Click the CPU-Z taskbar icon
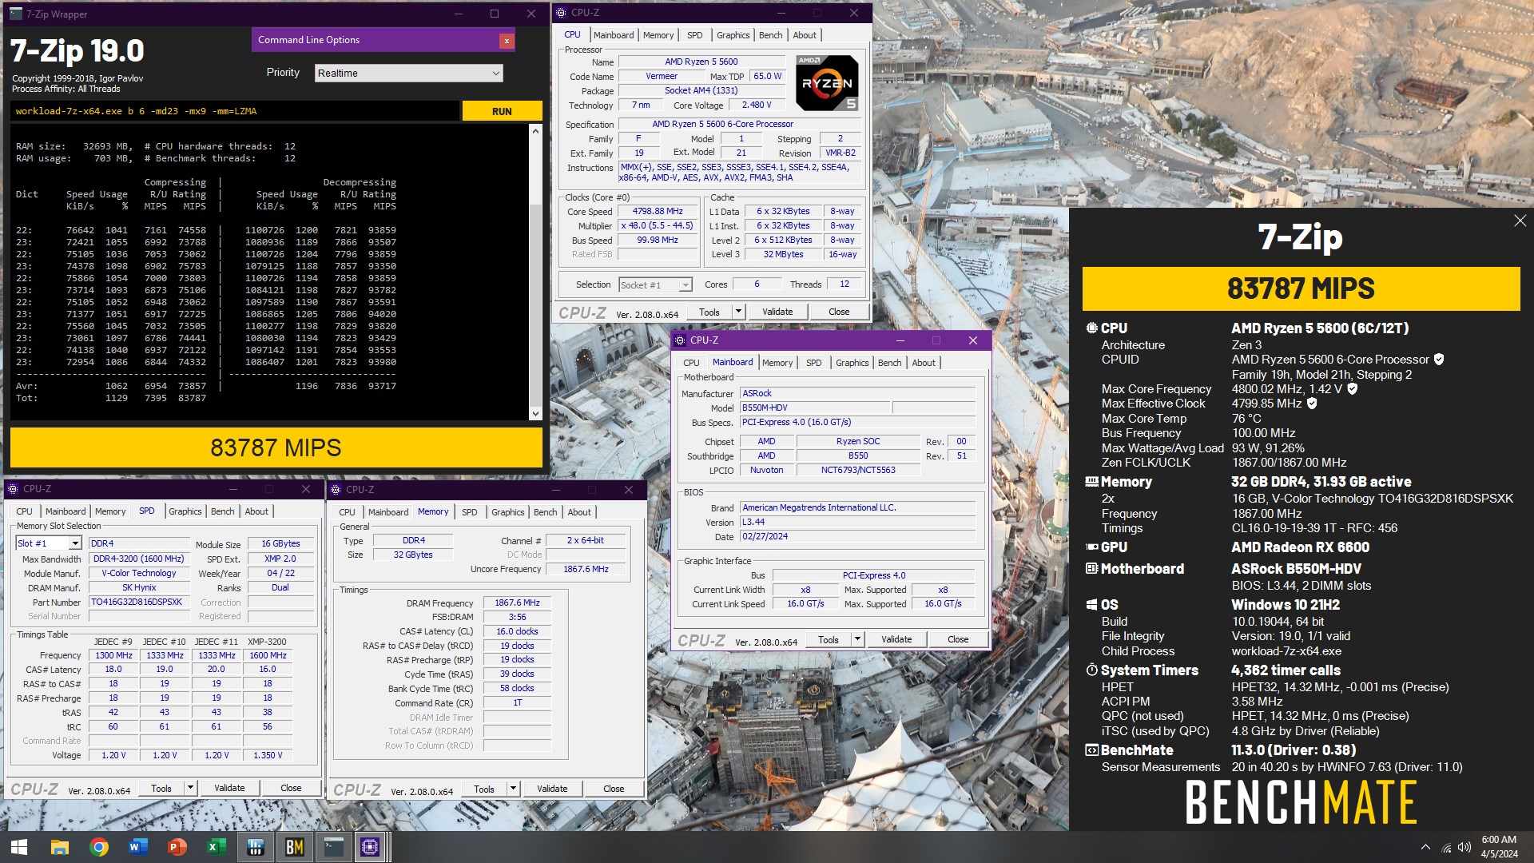Screen dimensions: 1534x863 [371, 847]
